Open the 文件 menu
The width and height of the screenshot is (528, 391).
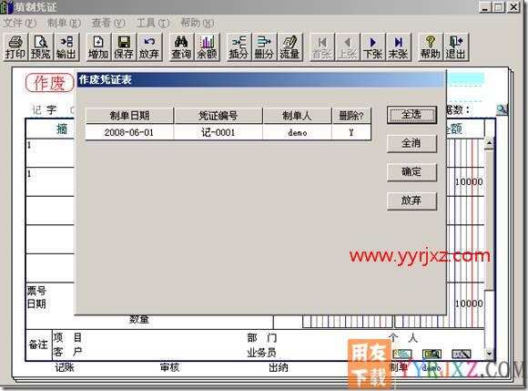(20, 23)
